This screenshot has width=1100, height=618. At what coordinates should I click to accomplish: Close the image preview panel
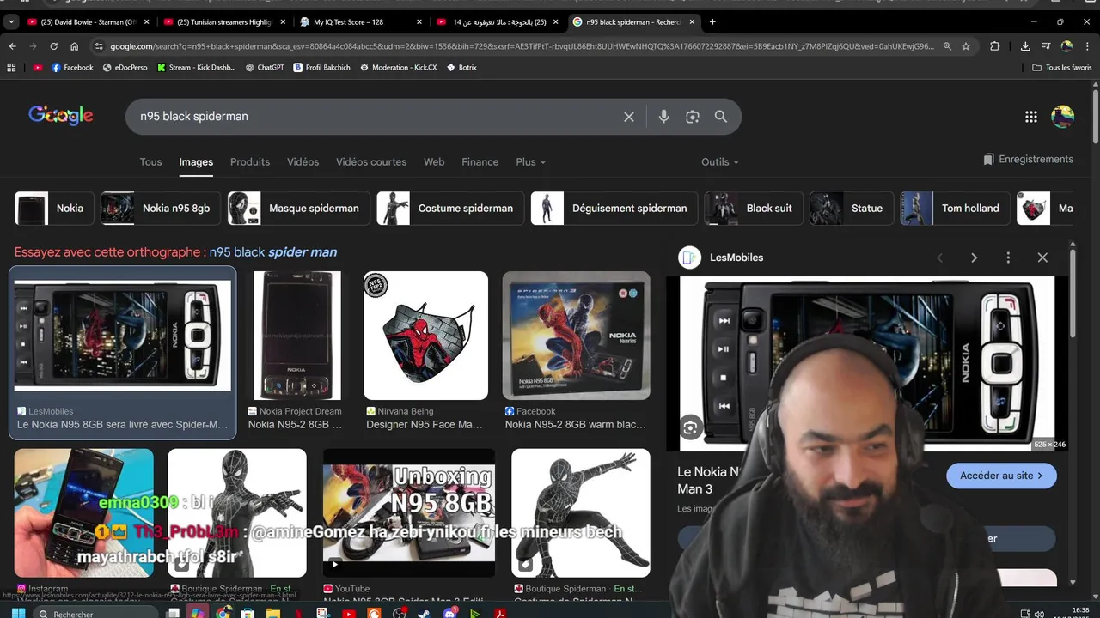click(x=1042, y=257)
